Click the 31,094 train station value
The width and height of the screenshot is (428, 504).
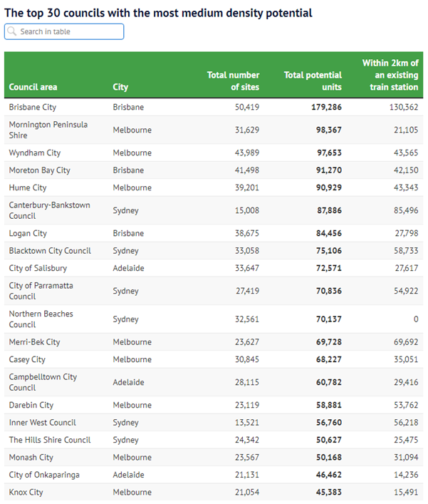(x=406, y=457)
